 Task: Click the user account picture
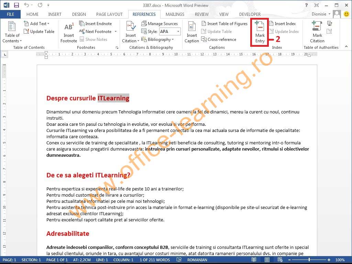[x=337, y=14]
